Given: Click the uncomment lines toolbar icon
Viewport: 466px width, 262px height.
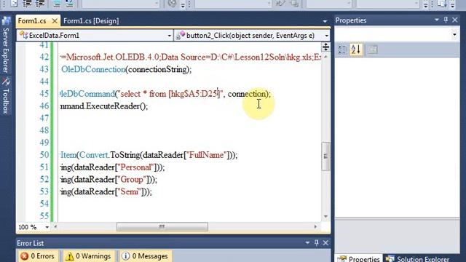Looking at the screenshot, I should [x=69, y=4].
